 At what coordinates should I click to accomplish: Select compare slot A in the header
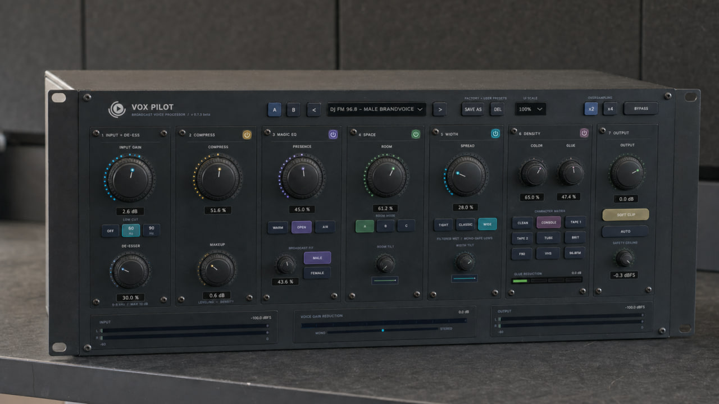click(x=275, y=109)
